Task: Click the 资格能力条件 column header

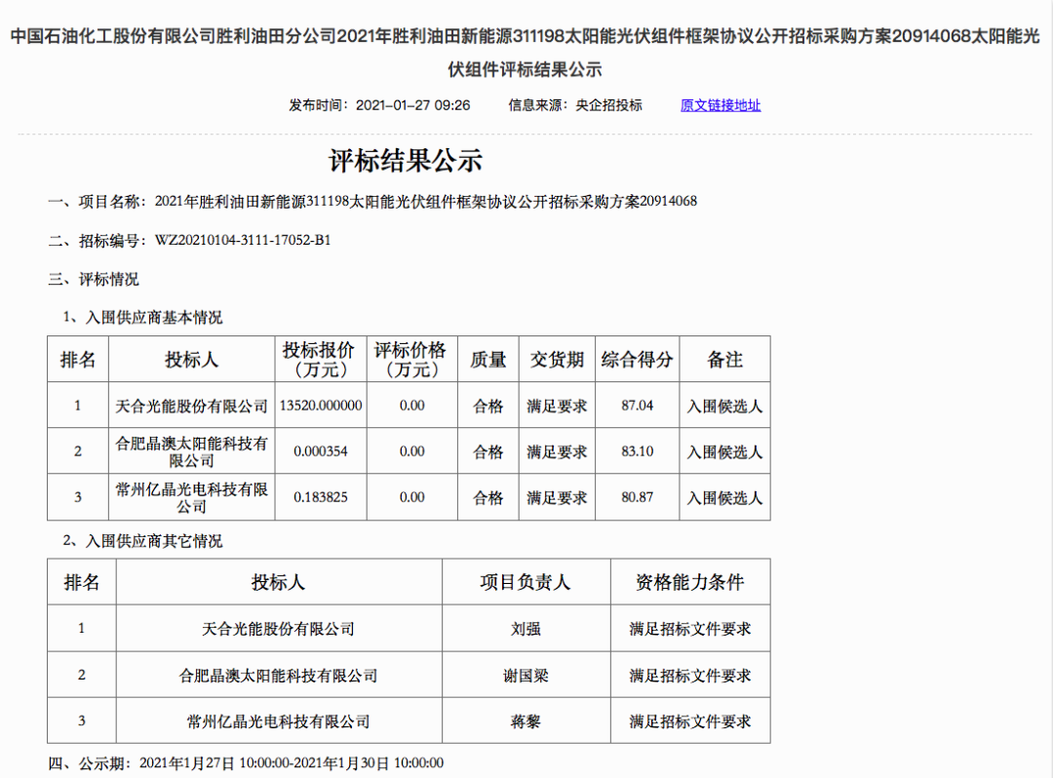Action: [689, 582]
